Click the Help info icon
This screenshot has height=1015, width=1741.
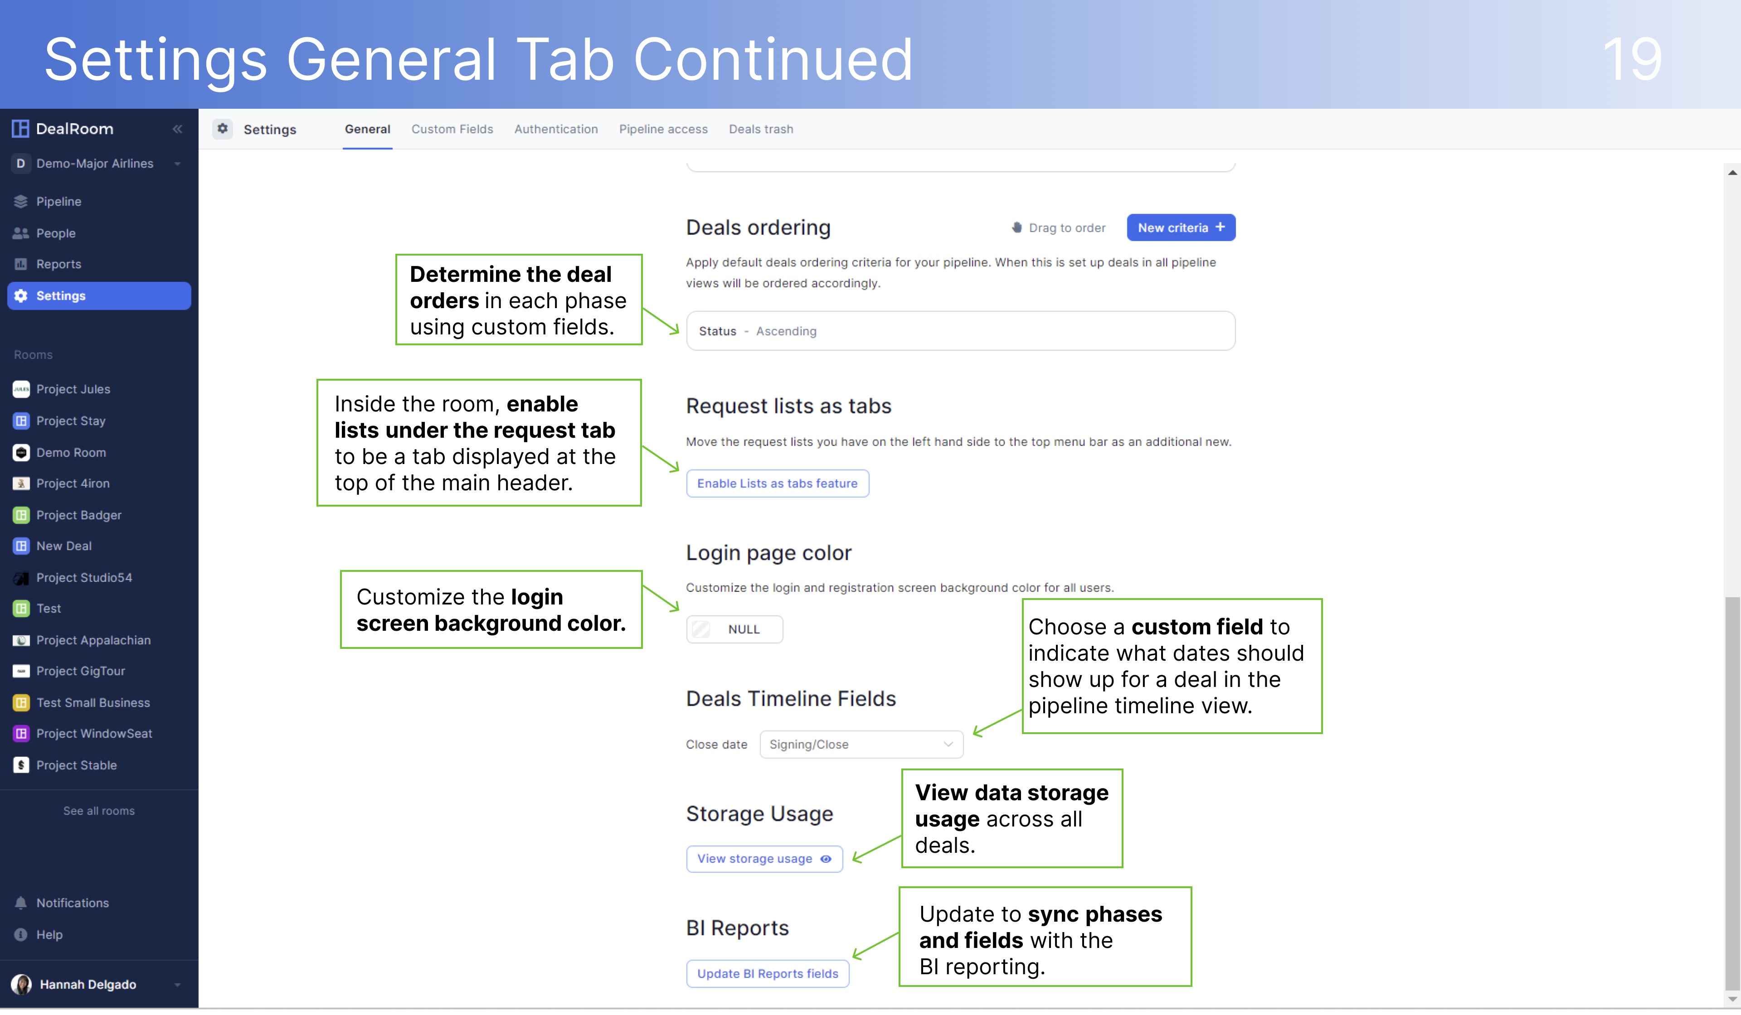click(x=21, y=935)
